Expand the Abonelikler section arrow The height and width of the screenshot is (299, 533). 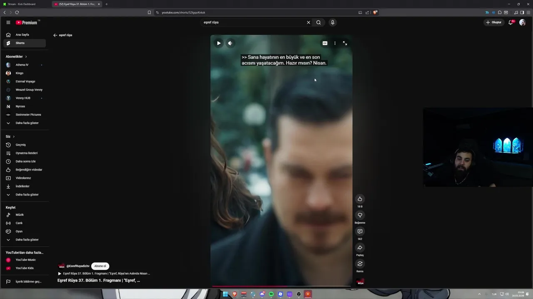tap(26, 56)
